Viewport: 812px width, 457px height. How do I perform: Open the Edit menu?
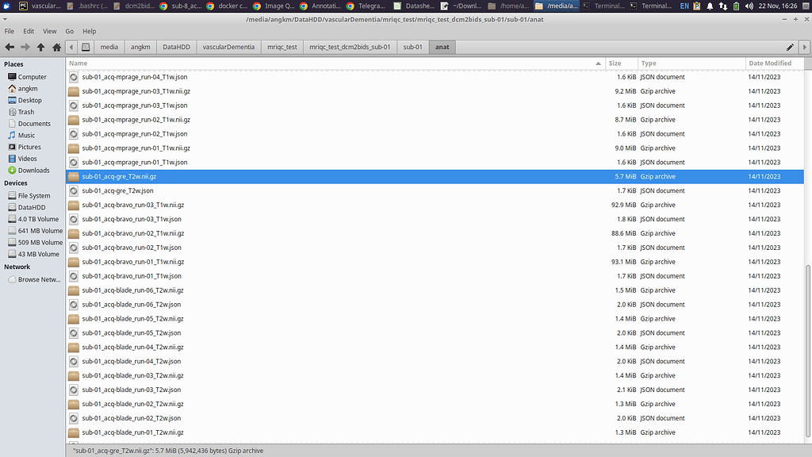pyautogui.click(x=29, y=31)
